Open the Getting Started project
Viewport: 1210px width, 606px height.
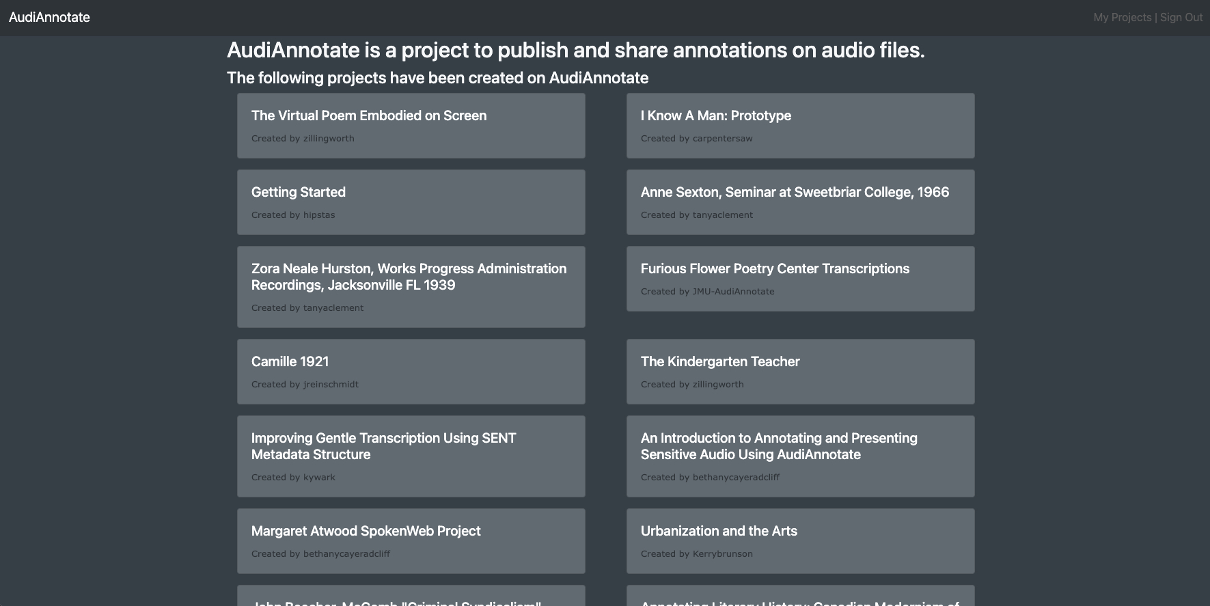[299, 192]
